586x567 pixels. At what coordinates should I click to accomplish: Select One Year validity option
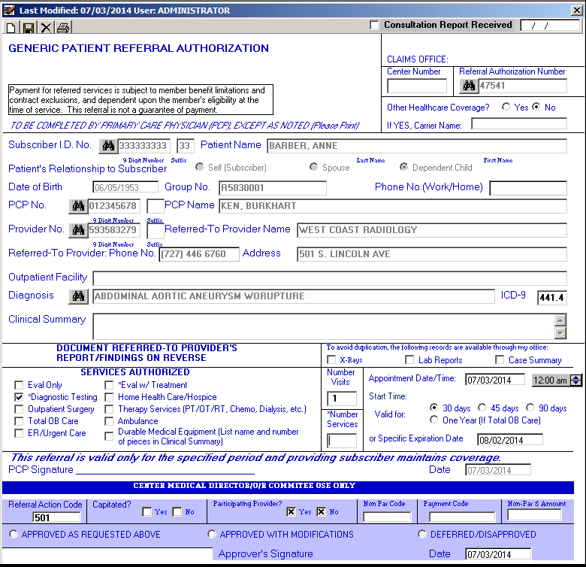434,420
